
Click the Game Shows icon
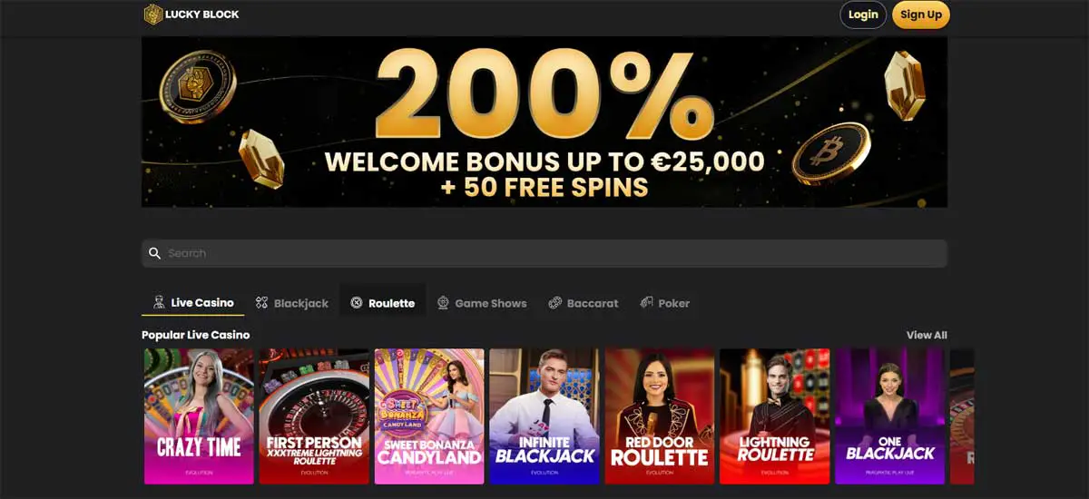[443, 303]
